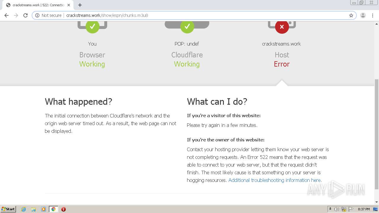379x213 pixels.
Task: Open the volume control in tray
Action: [x=337, y=209]
